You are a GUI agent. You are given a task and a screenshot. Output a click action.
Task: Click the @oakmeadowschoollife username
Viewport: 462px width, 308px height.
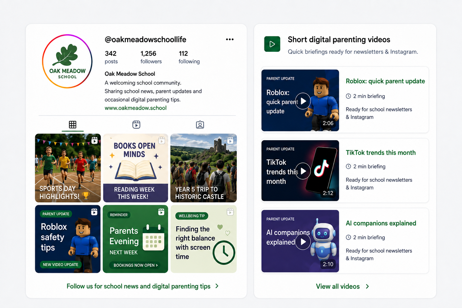click(x=146, y=40)
